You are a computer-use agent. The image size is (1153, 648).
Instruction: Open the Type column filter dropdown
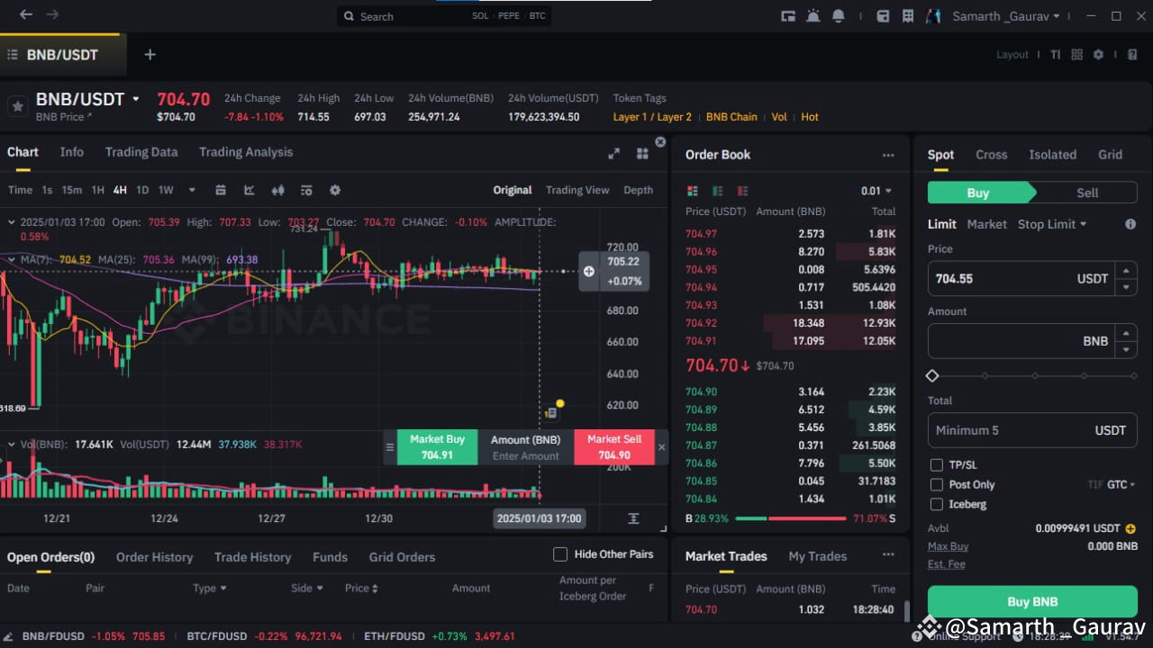[210, 588]
